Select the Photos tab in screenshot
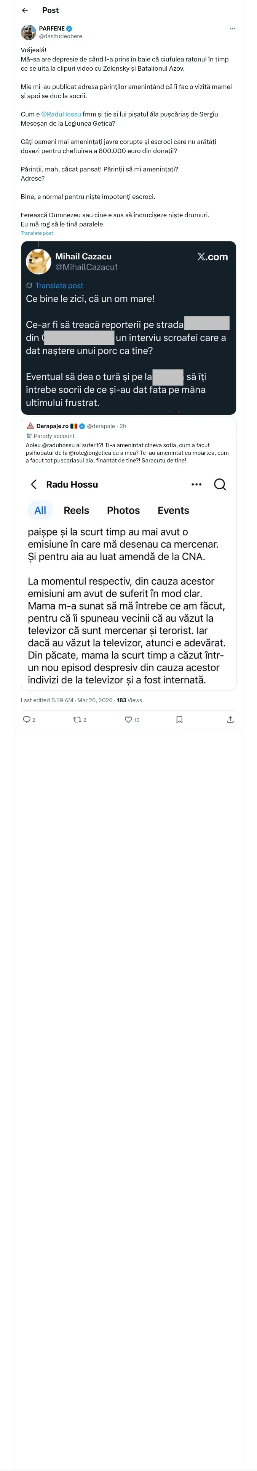 tap(123, 511)
